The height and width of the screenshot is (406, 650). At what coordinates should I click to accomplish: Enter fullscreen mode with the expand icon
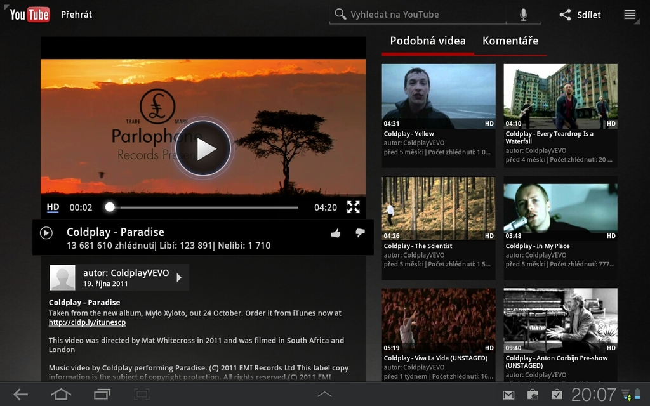(x=354, y=207)
